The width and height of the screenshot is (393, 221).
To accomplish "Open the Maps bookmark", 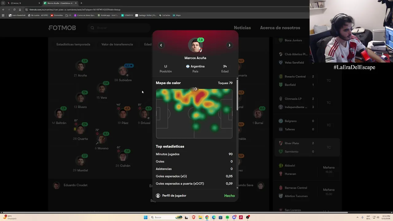I will [177, 15].
